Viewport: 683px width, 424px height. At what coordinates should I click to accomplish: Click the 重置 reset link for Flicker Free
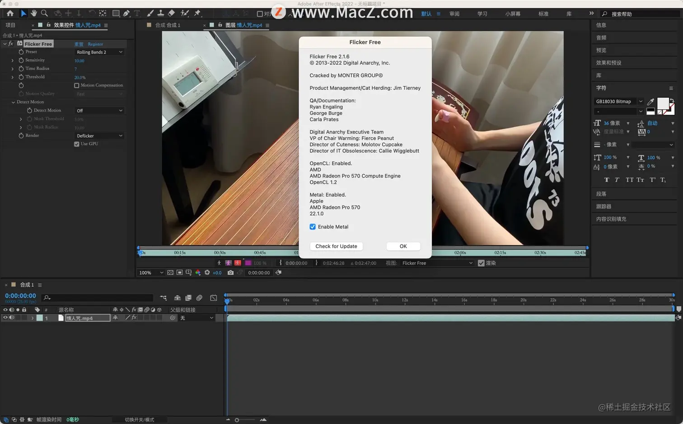pos(79,44)
